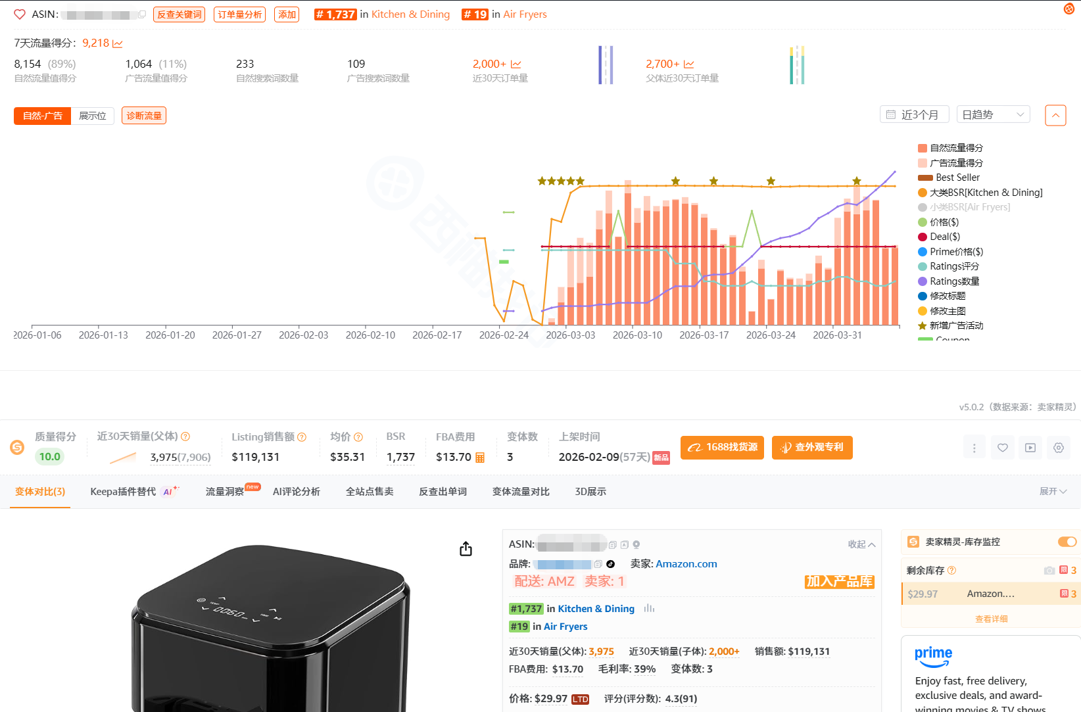Open the 近3个月 date range picker
The image size is (1081, 712).
[914, 114]
